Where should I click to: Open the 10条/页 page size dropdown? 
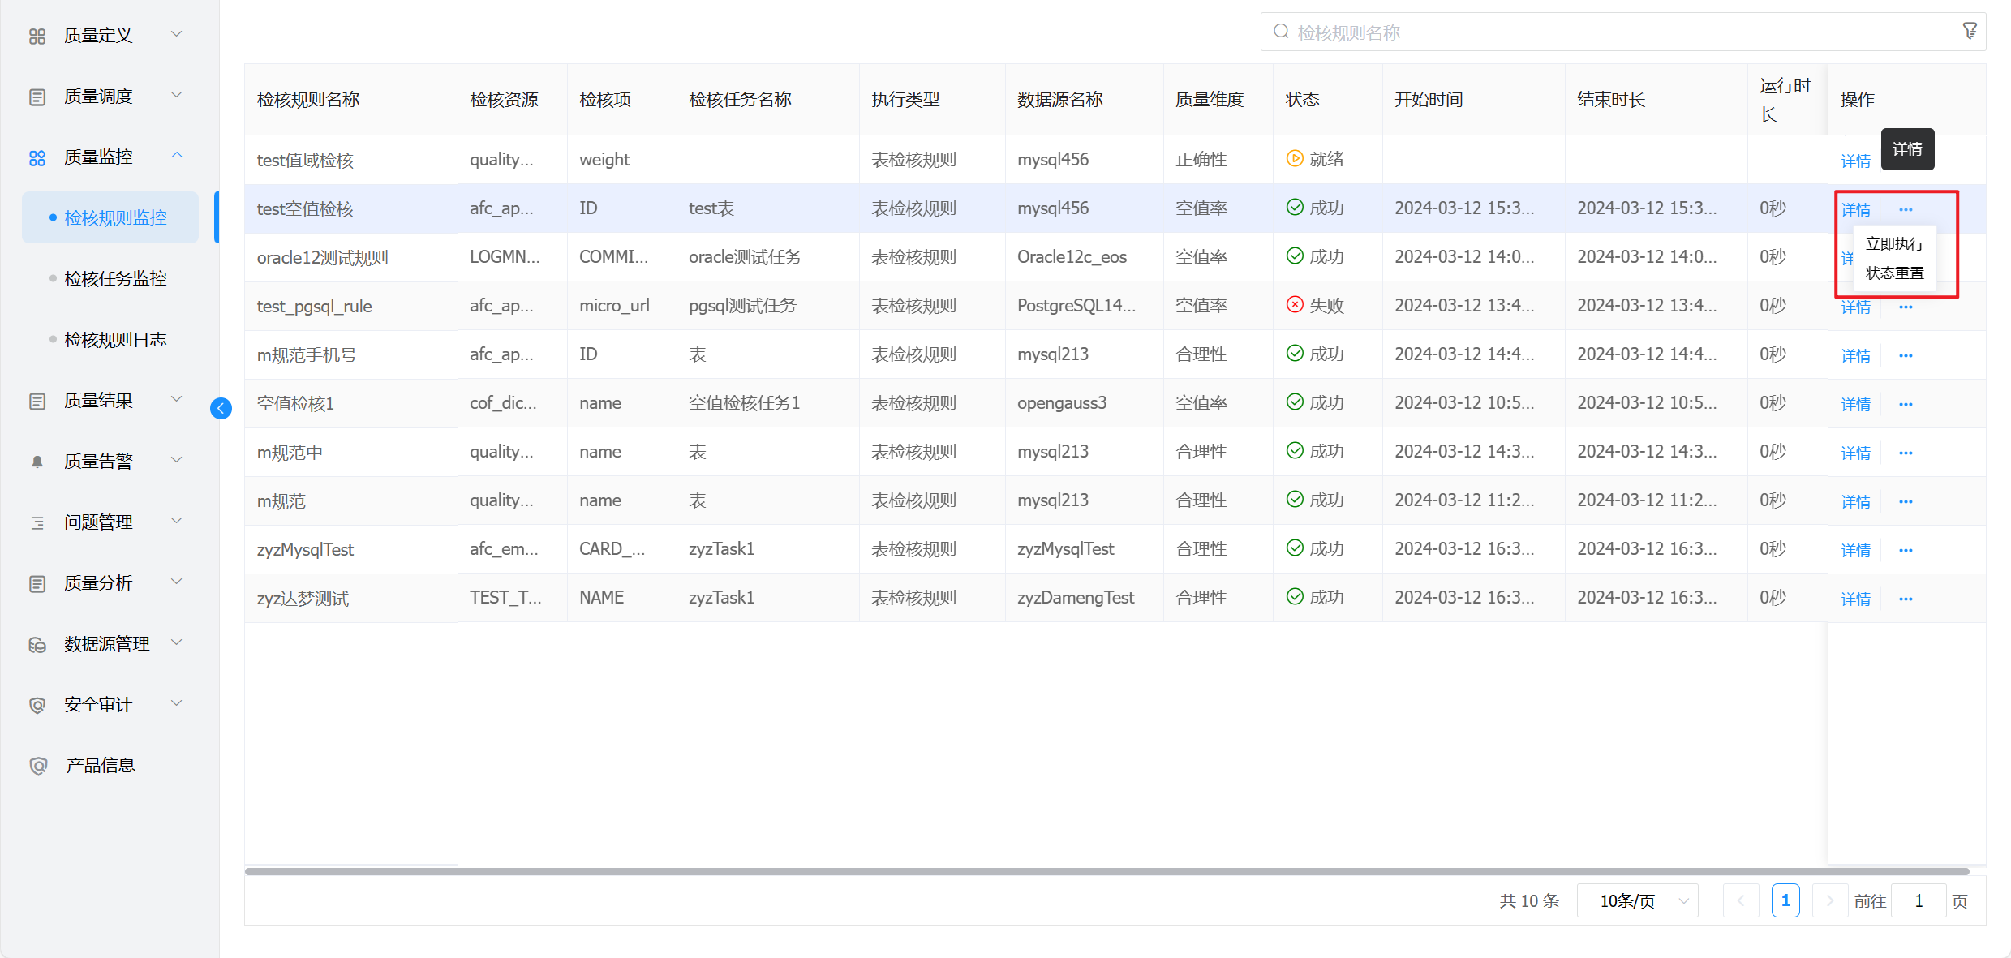click(x=1637, y=900)
